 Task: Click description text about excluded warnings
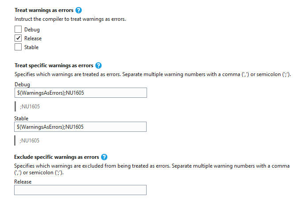tap(152, 169)
